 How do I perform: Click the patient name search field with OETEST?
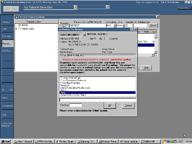pos(87,26)
